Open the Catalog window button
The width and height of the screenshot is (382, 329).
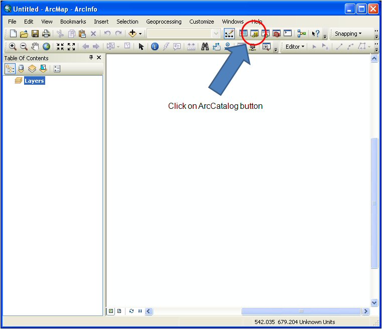click(254, 34)
